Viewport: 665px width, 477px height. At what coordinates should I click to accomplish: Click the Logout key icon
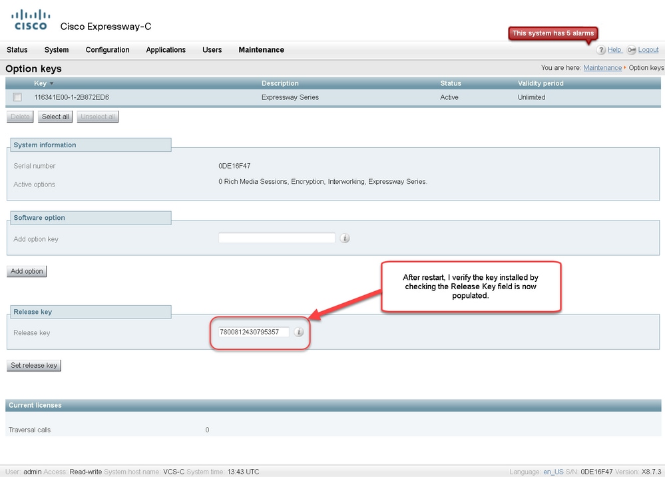pos(632,50)
